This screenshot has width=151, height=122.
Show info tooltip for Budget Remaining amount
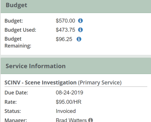(x=79, y=39)
